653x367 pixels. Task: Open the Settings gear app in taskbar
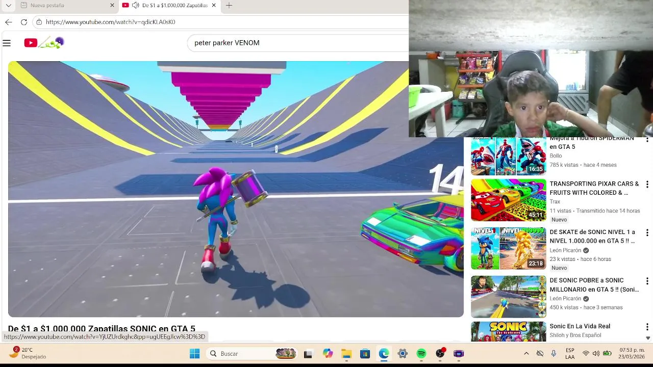[403, 354]
